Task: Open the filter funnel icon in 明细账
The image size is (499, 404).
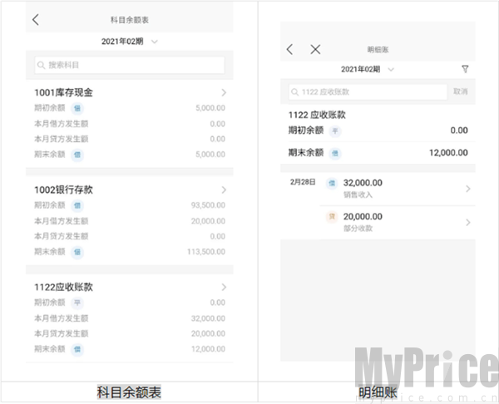Action: [465, 69]
